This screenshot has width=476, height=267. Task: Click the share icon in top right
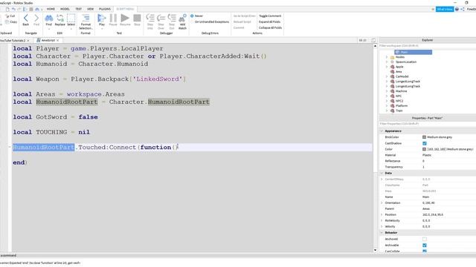point(463,10)
